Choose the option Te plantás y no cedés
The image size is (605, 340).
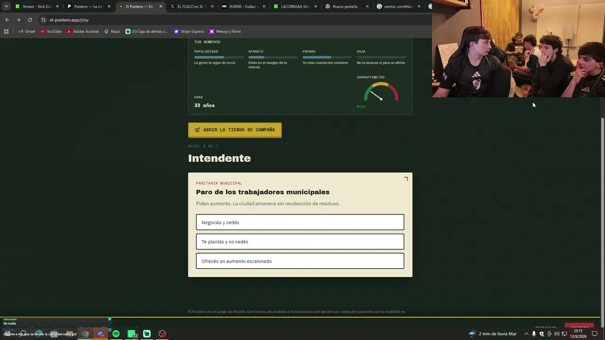(300, 242)
